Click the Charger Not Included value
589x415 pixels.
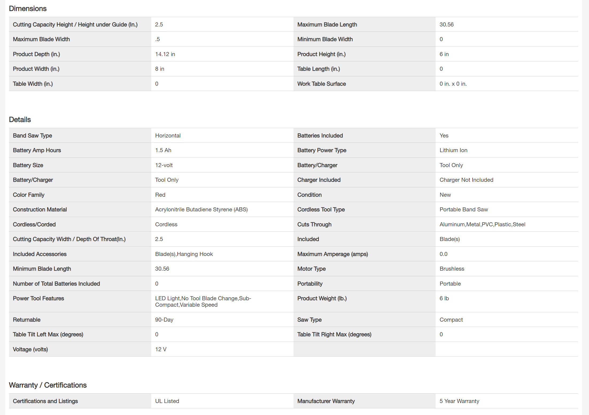466,180
